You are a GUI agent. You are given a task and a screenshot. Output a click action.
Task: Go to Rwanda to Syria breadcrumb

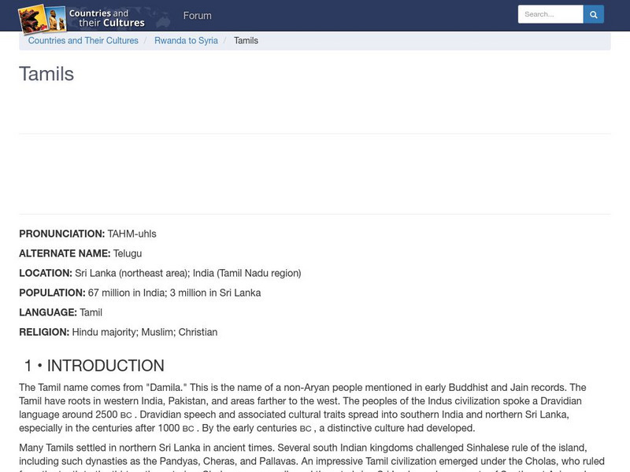tap(186, 41)
